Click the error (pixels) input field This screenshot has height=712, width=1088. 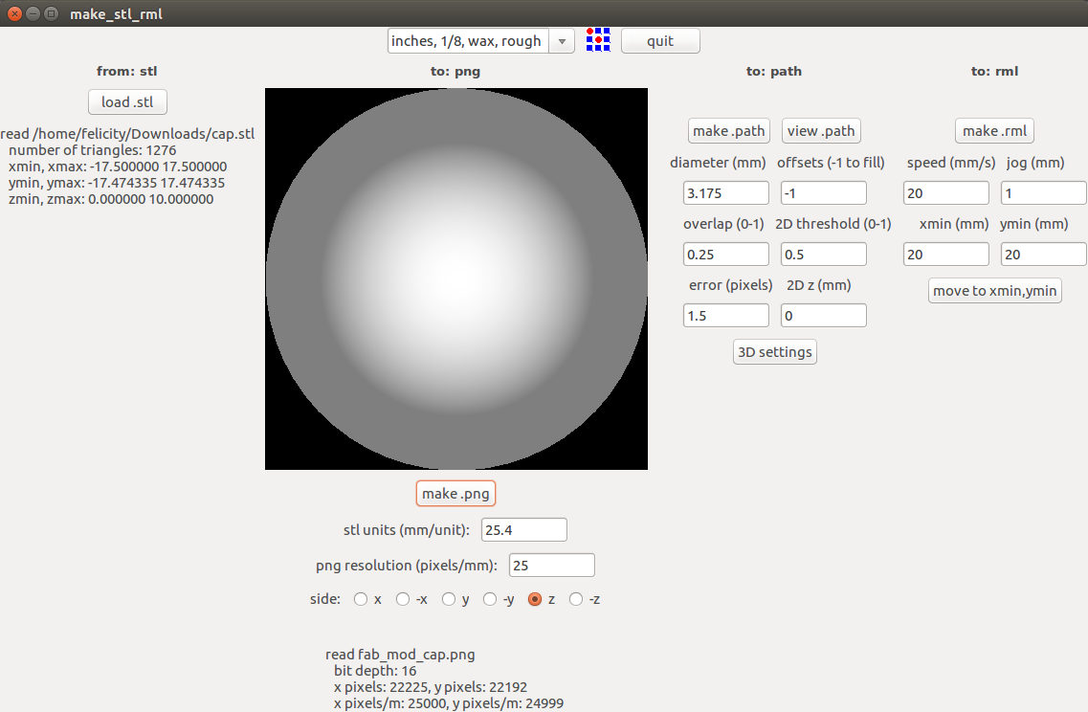(x=725, y=315)
